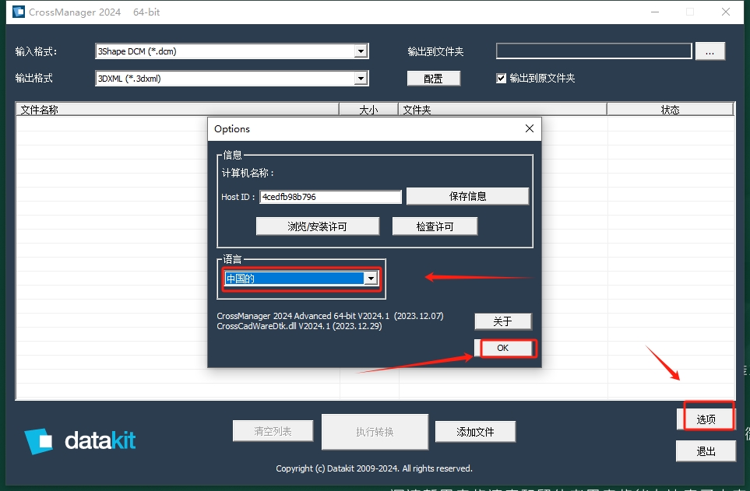750x491 pixels.
Task: Click the CrossManager title bar app icon
Action: 18,12
